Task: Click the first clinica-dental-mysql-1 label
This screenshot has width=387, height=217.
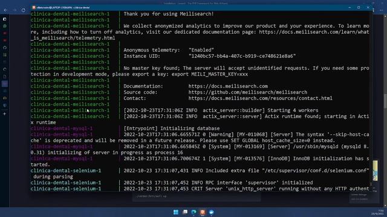Action: pos(62,128)
